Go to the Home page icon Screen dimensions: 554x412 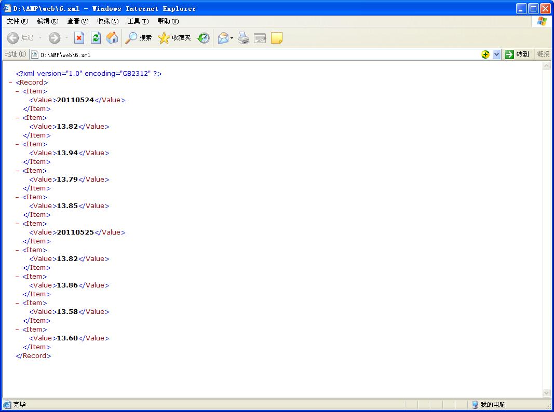(112, 38)
